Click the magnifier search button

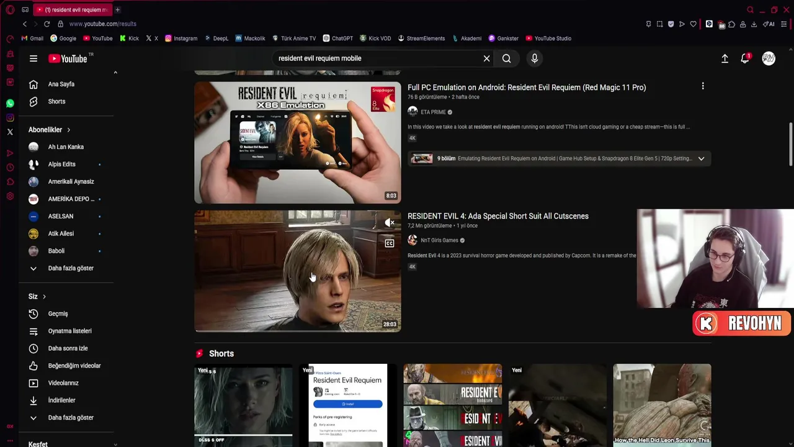(x=507, y=58)
